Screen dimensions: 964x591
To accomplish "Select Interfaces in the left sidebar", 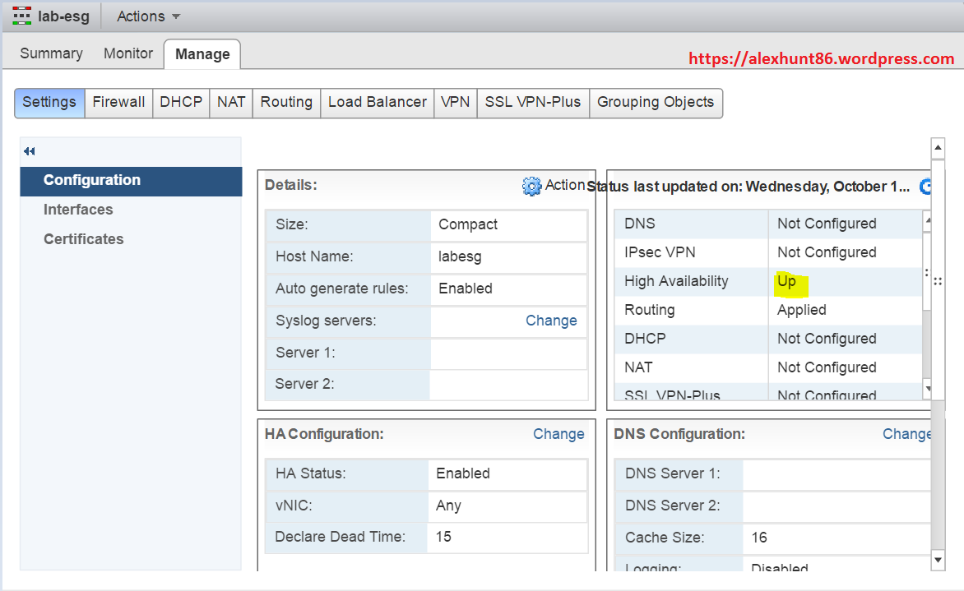I will [x=78, y=210].
